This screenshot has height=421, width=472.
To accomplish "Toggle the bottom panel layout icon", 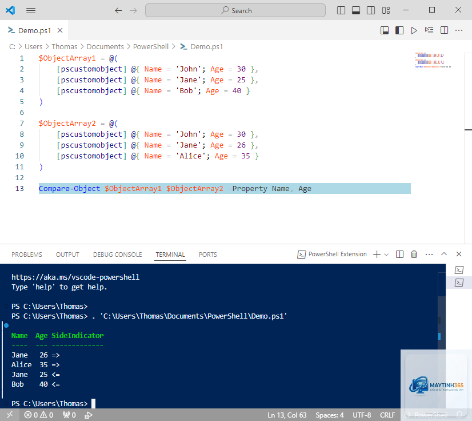I will [x=356, y=10].
